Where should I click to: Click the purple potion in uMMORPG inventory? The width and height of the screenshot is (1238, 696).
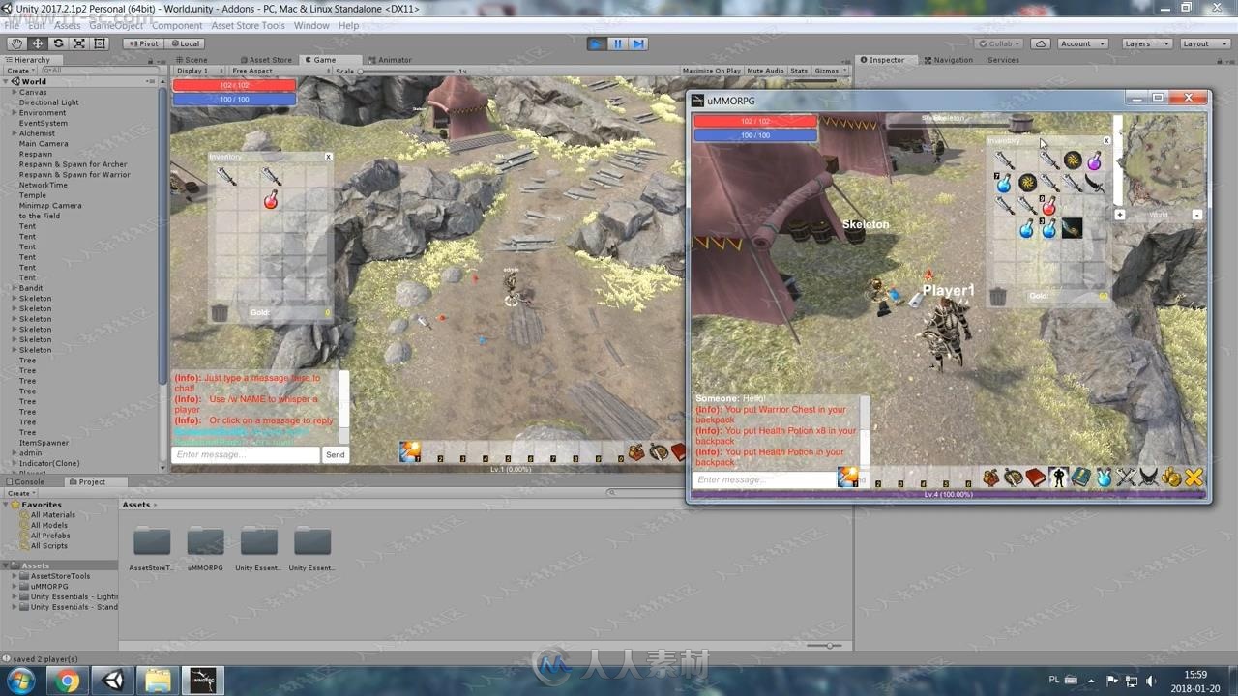pos(1094,161)
